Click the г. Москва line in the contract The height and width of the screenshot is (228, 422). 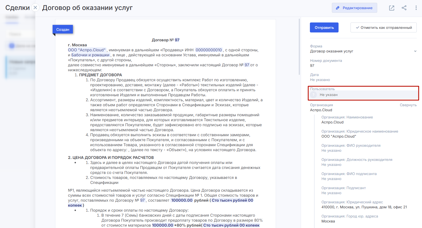[77, 45]
